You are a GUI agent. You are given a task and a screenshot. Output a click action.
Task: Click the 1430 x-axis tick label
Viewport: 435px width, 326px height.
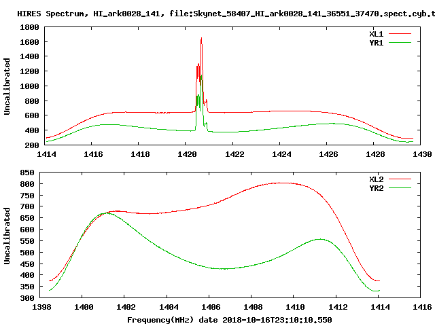tap(422, 154)
